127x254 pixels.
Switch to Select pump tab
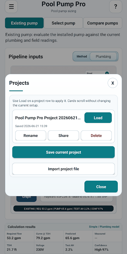[x=63, y=23]
